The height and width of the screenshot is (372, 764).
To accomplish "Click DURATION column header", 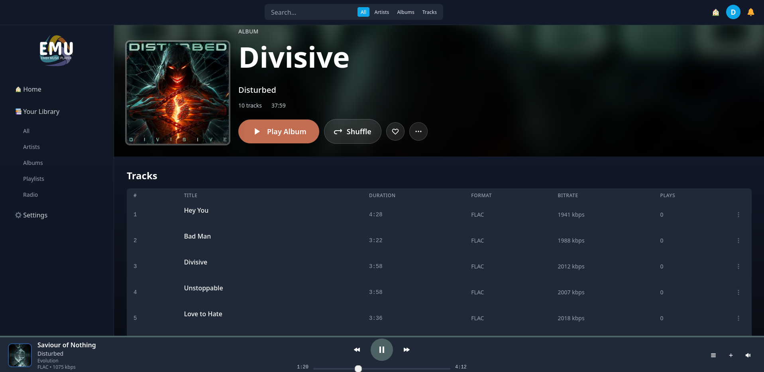I will (382, 196).
